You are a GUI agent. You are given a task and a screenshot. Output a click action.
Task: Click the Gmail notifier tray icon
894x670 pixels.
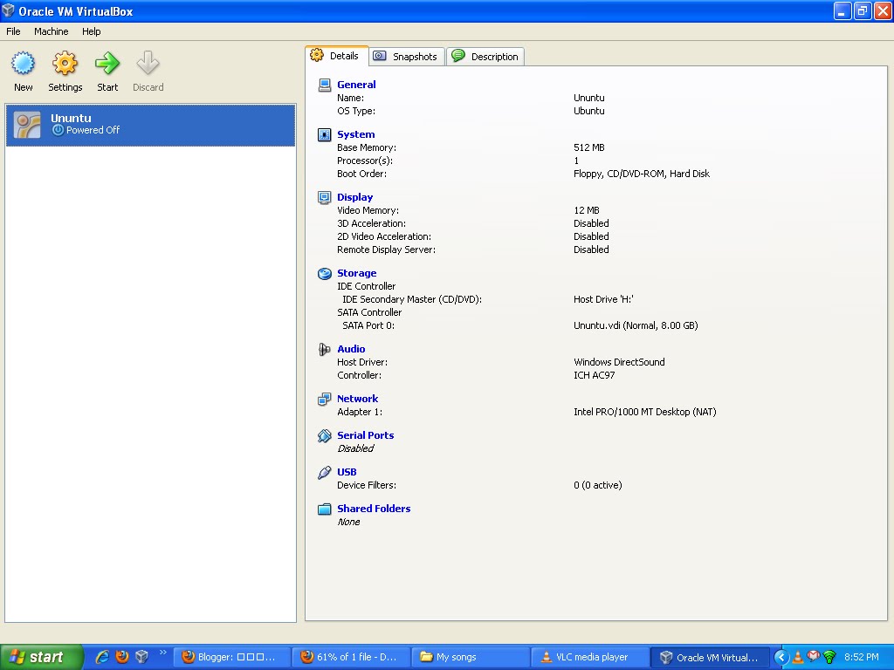click(x=814, y=656)
